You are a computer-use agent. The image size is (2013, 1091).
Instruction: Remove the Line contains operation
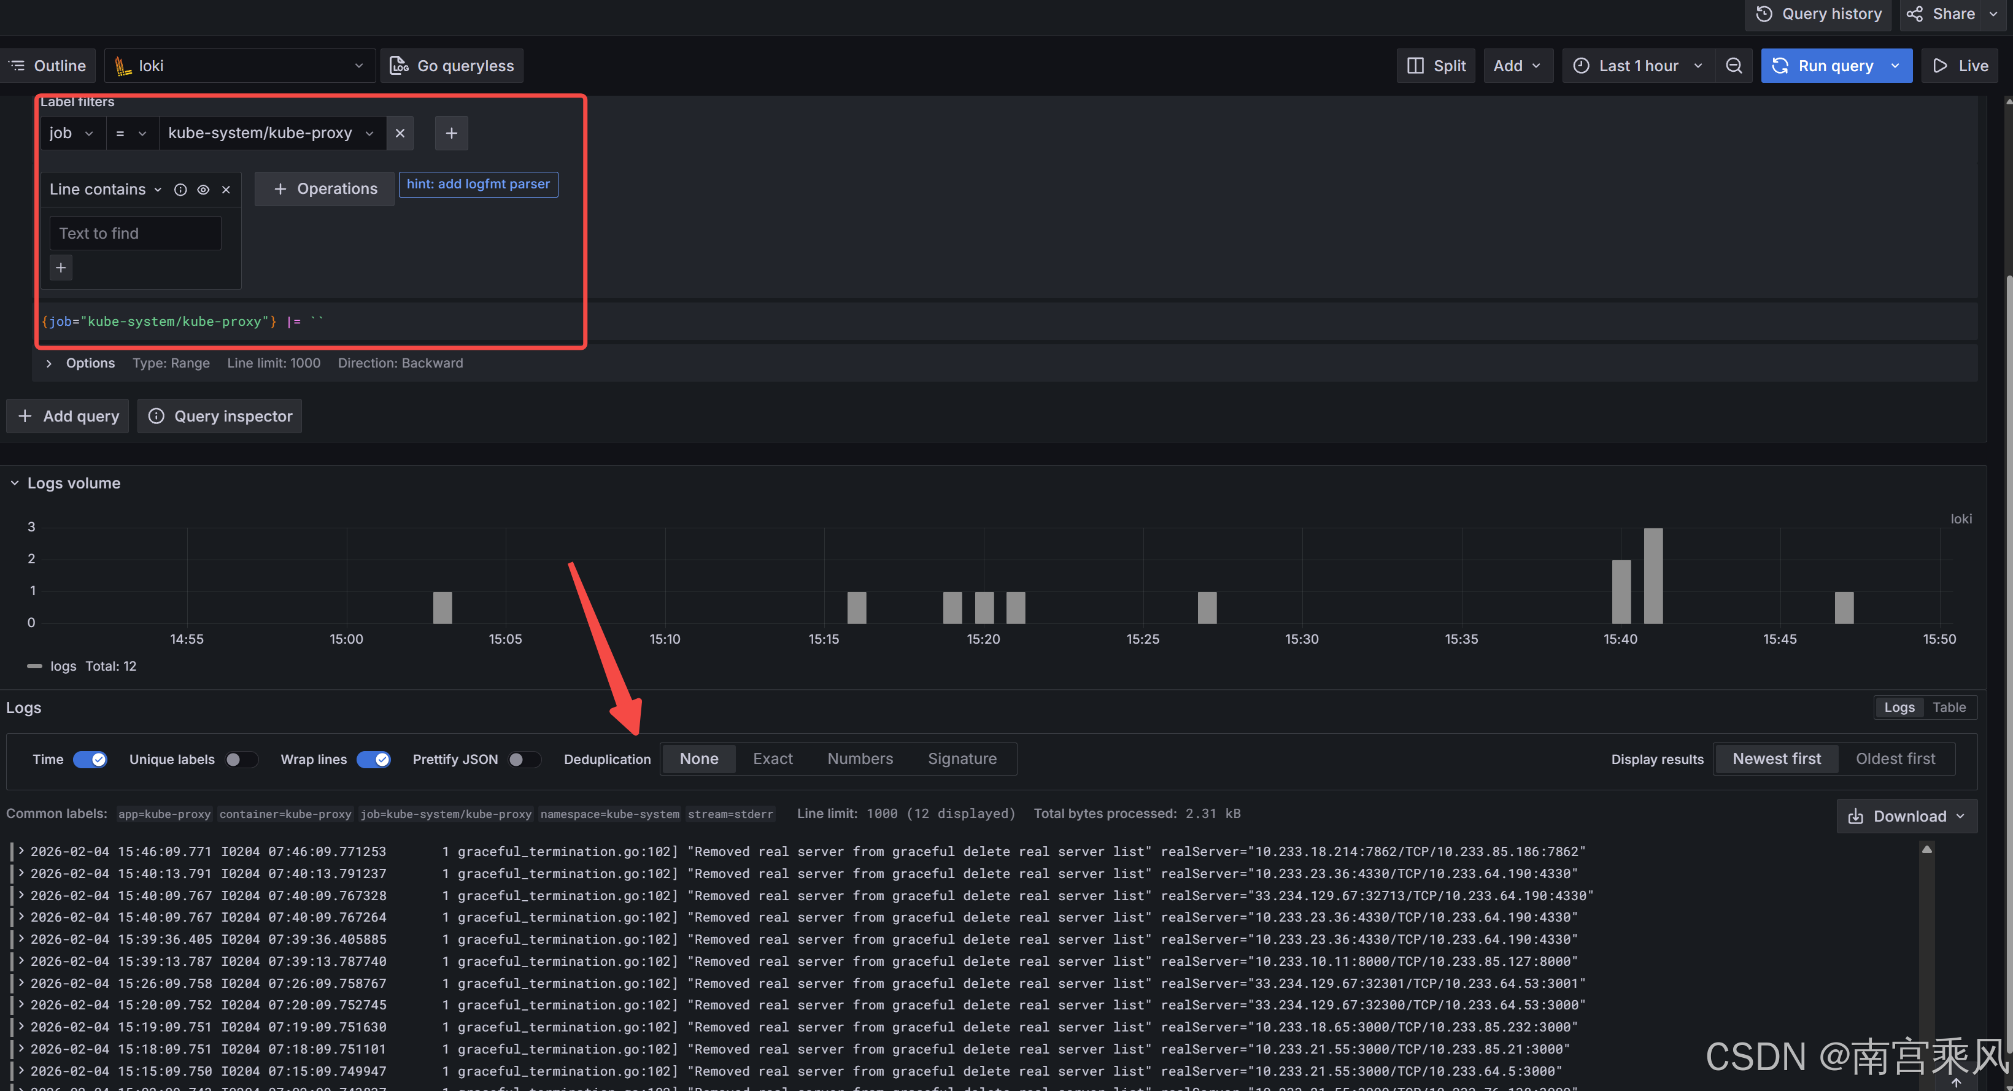click(226, 190)
